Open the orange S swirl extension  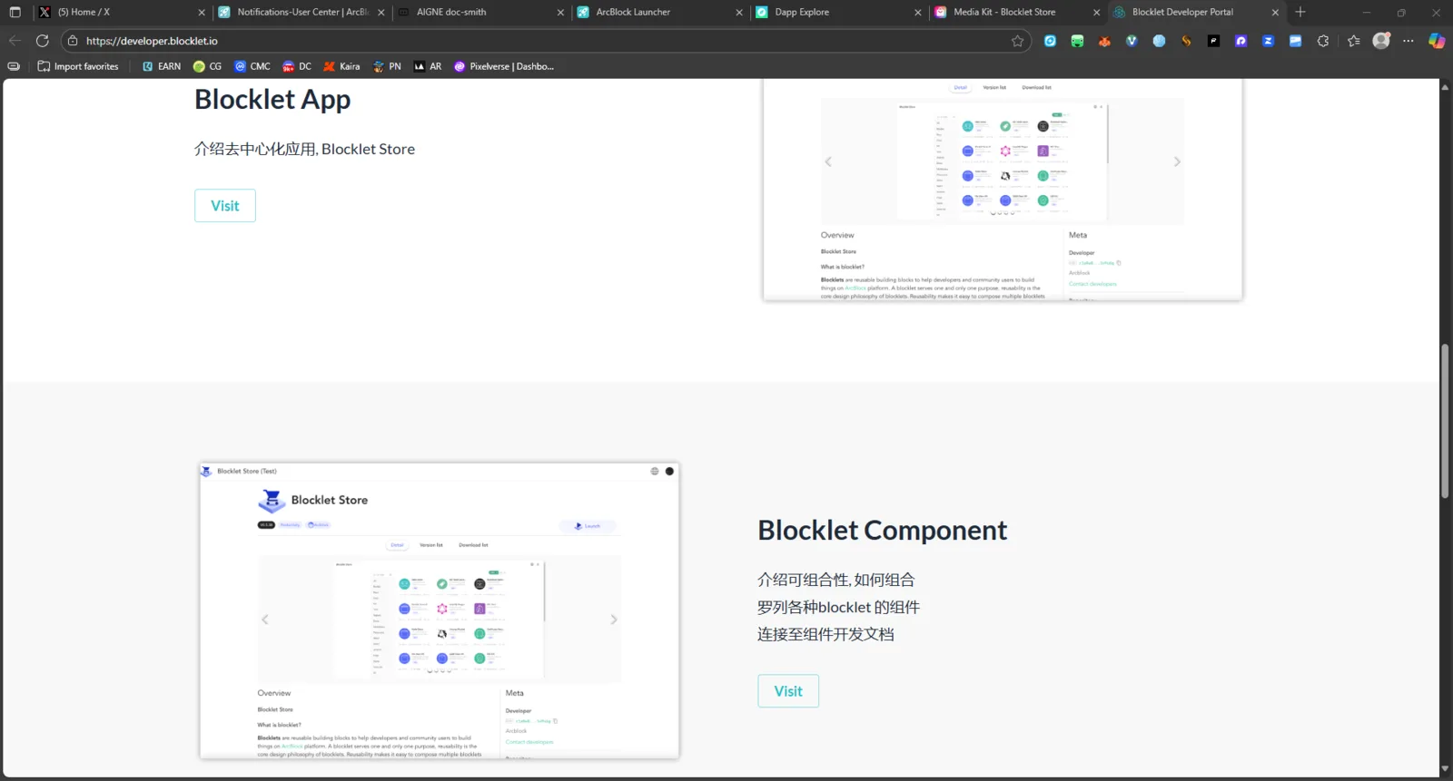(x=1186, y=41)
